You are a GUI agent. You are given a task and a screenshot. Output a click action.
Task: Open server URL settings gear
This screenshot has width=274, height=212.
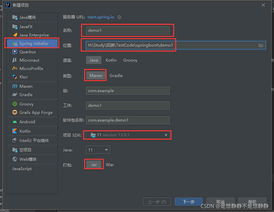119,17
